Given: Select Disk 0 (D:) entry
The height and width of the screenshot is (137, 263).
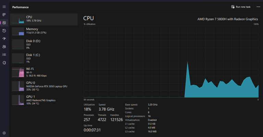Looking at the screenshot, I should (x=44, y=44).
